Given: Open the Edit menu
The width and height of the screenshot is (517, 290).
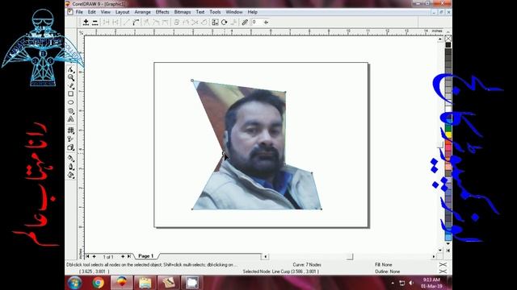Looking at the screenshot, I should click(91, 12).
